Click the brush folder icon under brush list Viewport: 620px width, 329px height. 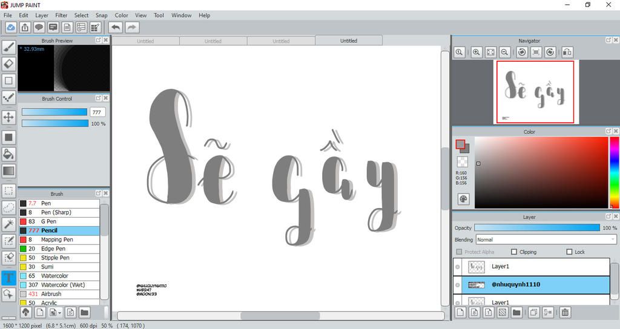click(x=84, y=313)
